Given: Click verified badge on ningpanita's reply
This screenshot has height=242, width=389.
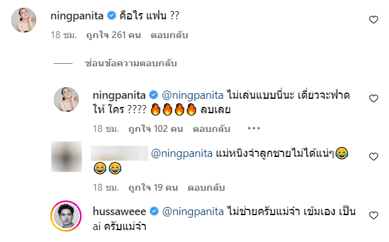Looking at the screenshot, I should click(x=154, y=94).
